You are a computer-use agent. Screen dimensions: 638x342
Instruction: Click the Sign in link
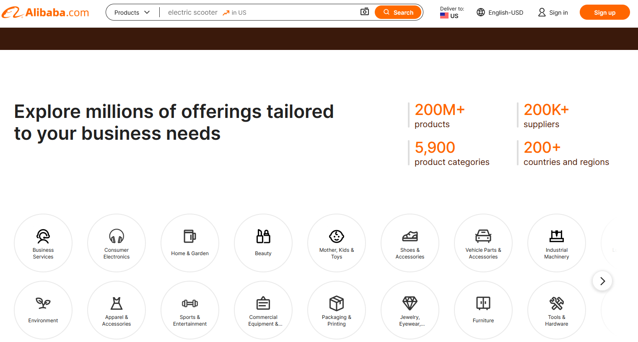553,13
